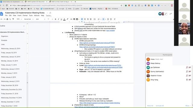Select the Paint format tool
This screenshot has height=108, width=193.
coord(13,19)
